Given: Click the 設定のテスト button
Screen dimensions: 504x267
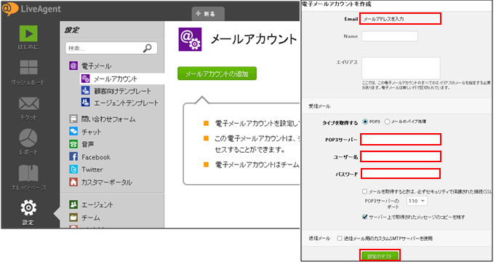Looking at the screenshot, I should tap(380, 256).
